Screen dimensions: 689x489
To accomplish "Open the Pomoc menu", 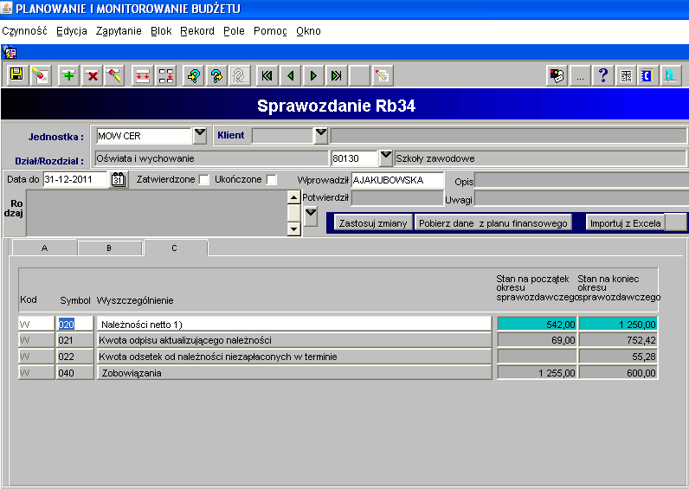I will (x=270, y=31).
